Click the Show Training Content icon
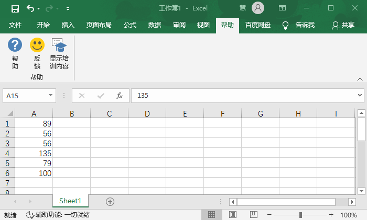The width and height of the screenshot is (367, 220). click(x=59, y=45)
